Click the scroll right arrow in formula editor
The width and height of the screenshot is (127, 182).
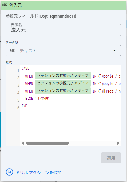118,143
